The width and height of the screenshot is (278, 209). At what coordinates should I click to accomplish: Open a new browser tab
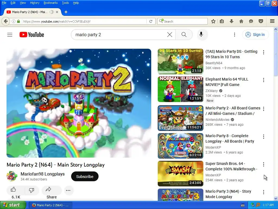[66, 12]
